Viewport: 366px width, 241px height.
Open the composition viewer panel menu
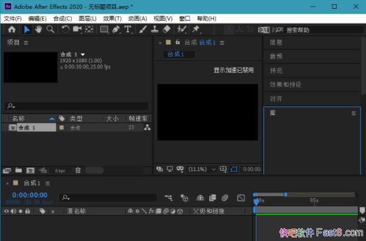(222, 43)
